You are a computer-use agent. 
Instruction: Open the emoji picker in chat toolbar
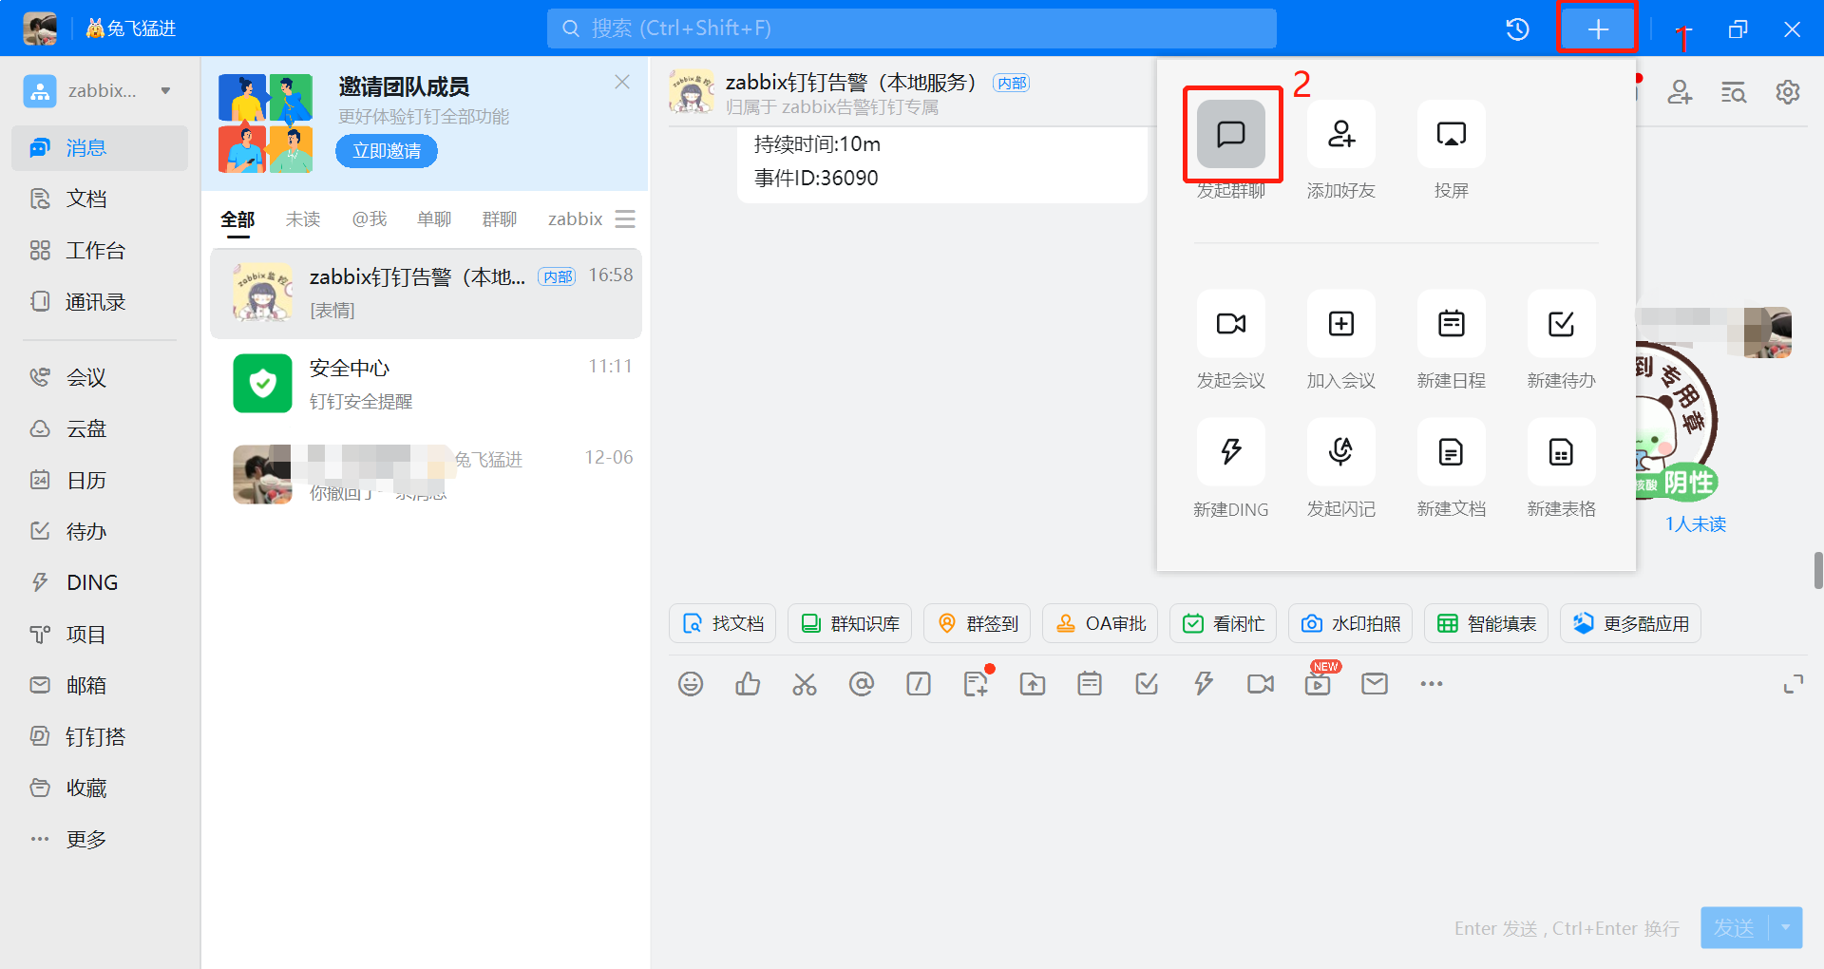(x=691, y=684)
